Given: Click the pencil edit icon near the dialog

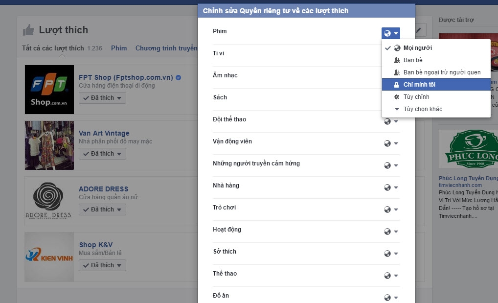Looking at the screenshot, I should click(418, 30).
